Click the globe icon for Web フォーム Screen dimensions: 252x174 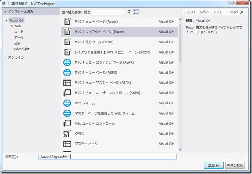(67, 103)
